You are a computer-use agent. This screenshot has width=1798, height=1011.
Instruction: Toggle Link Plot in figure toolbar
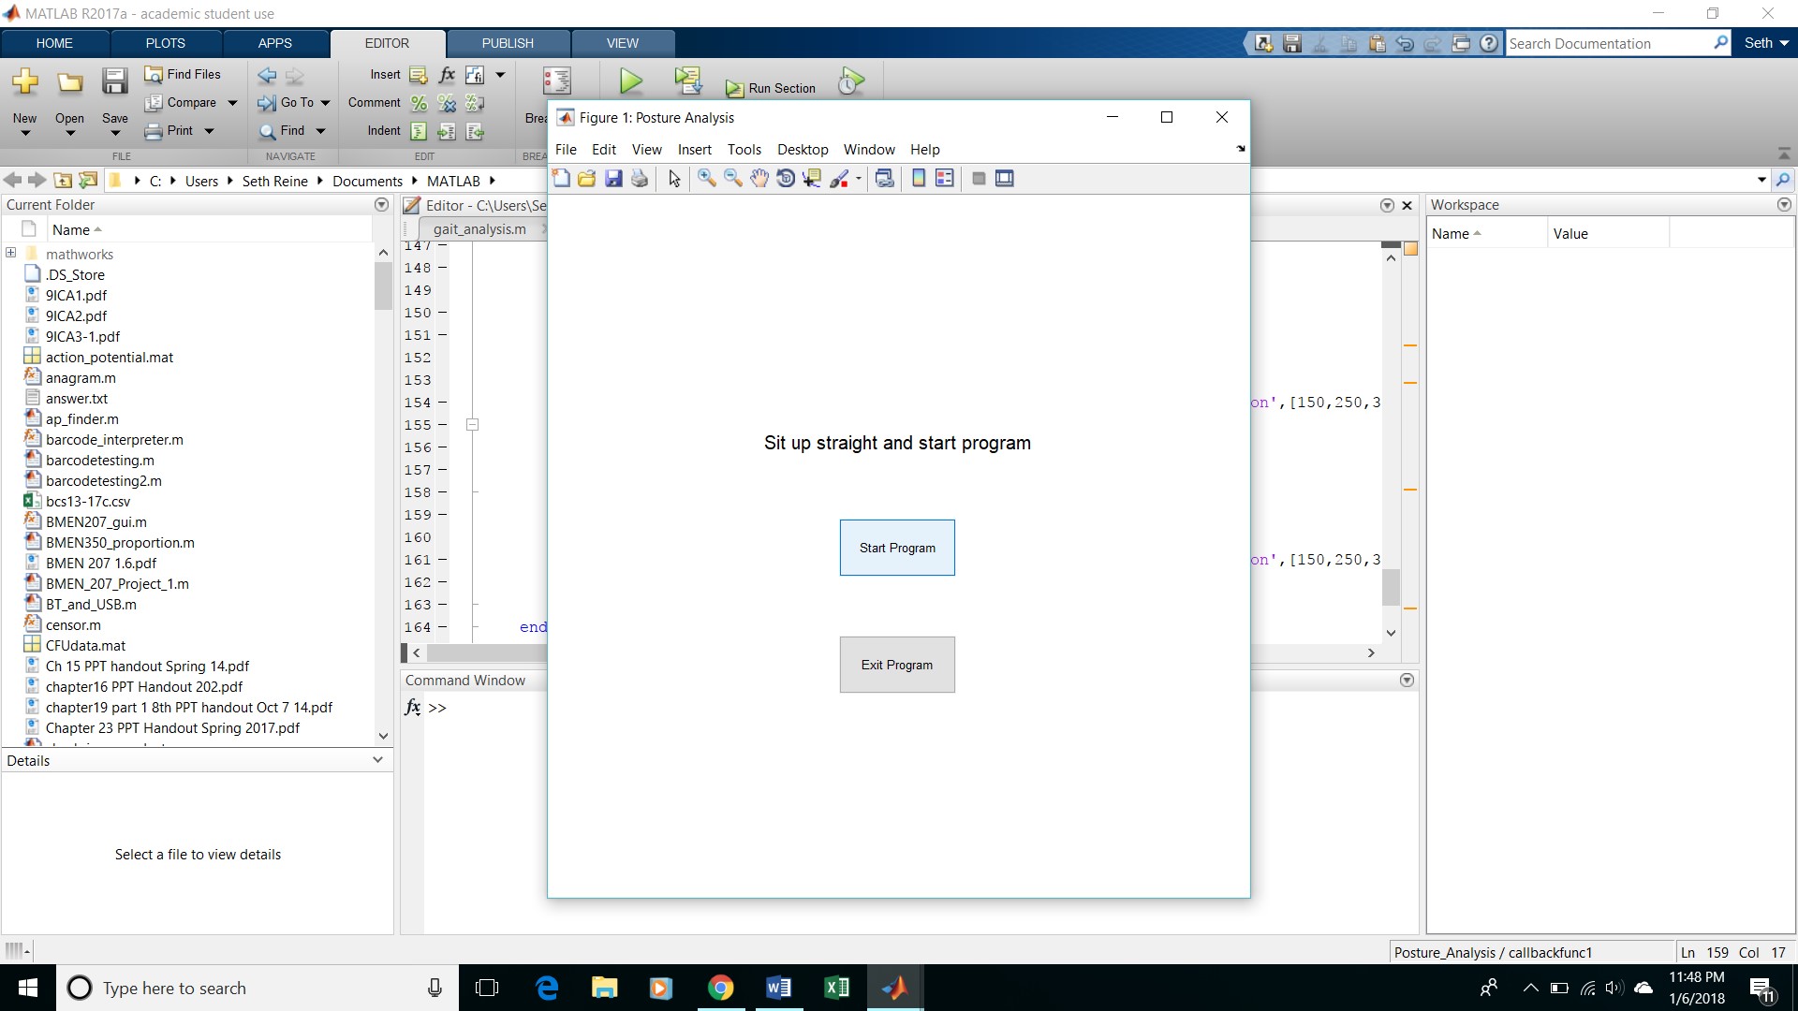pos(884,179)
